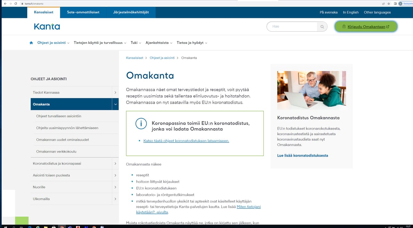The width and height of the screenshot is (413, 228).
Task: Click the Omakannasta näkee text
Action: pyautogui.click(x=144, y=164)
